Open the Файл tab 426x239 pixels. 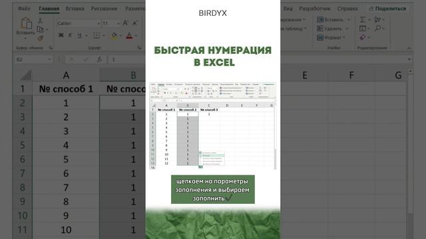pyautogui.click(x=24, y=9)
